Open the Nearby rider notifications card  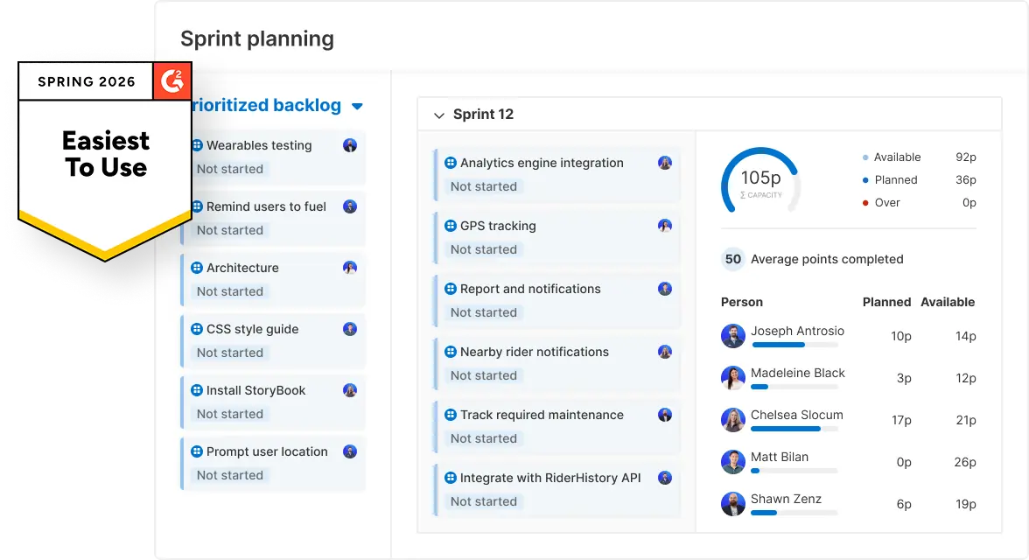click(x=534, y=352)
